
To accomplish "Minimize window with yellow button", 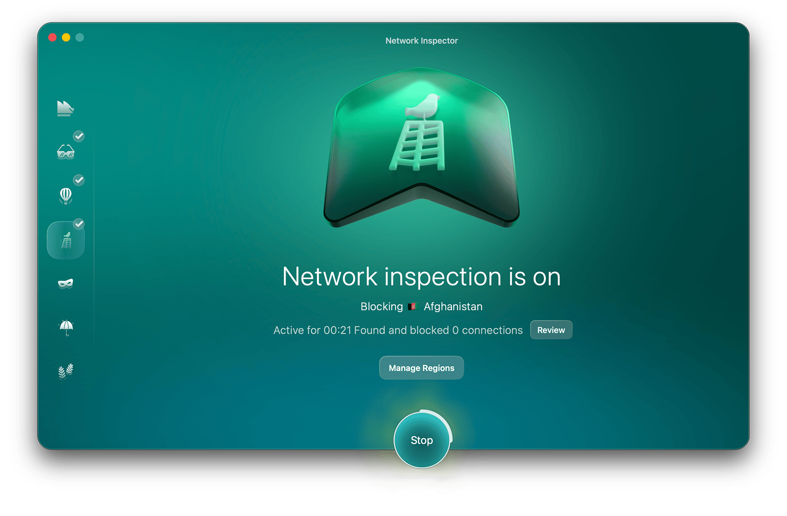I will 66,37.
